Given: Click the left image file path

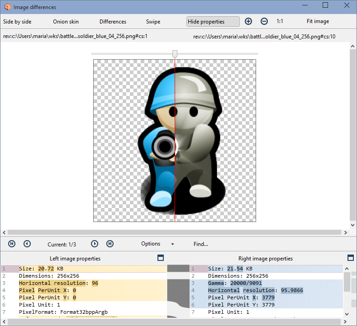Looking at the screenshot, I should tap(75, 36).
